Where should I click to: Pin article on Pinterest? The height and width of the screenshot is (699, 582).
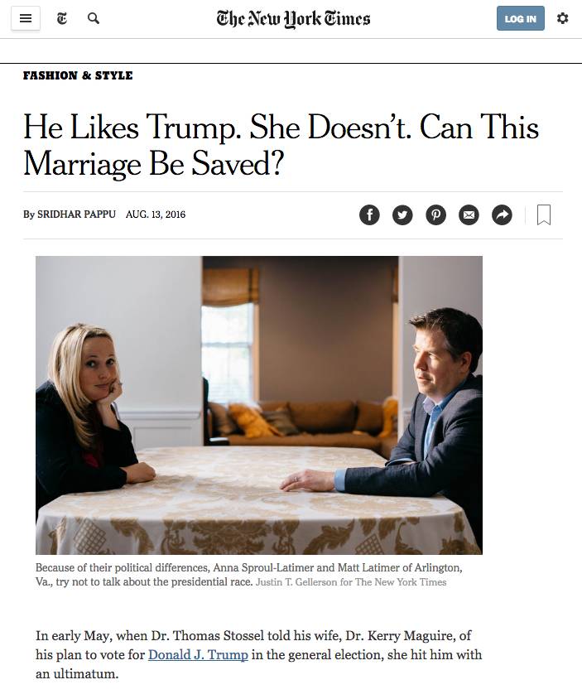pos(435,215)
